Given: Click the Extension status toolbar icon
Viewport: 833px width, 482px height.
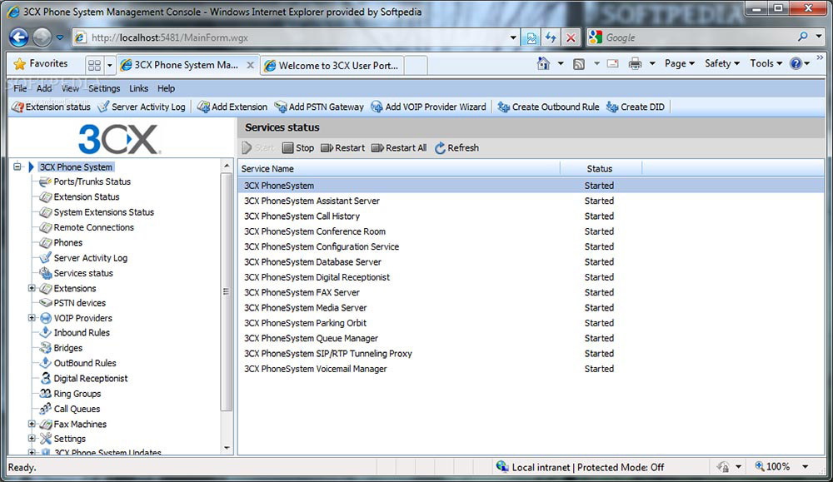Looking at the screenshot, I should click(17, 107).
